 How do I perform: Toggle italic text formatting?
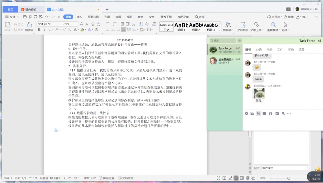[44, 30]
